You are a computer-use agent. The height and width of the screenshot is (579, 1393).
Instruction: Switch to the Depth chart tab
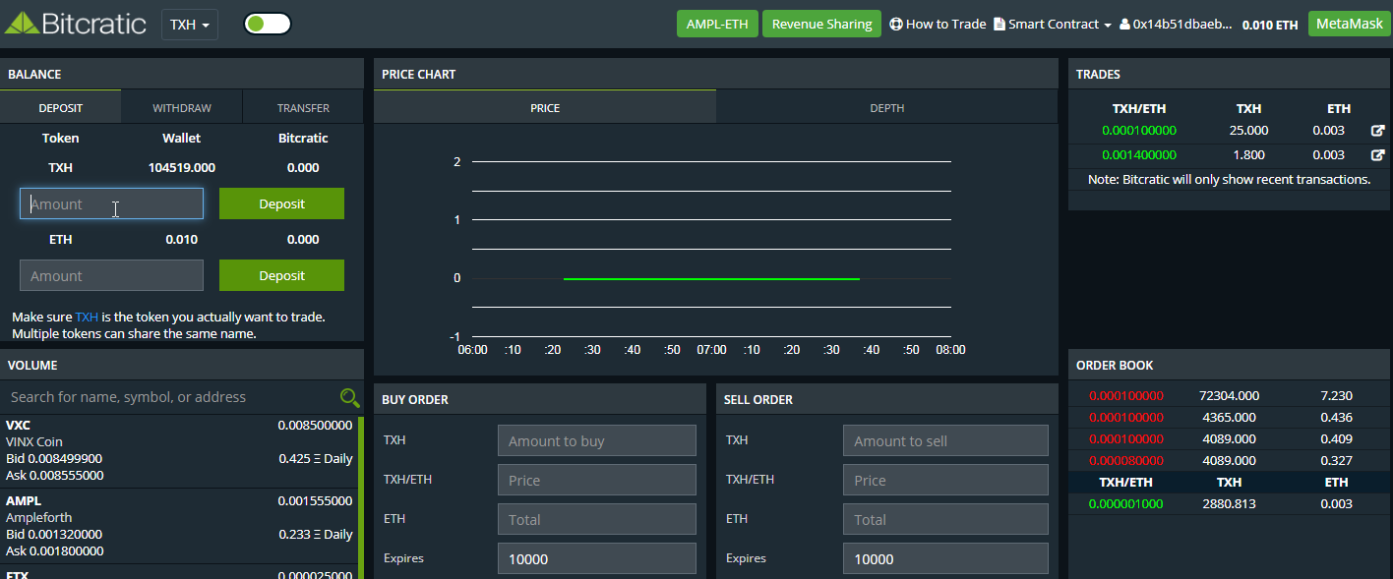pyautogui.click(x=887, y=107)
